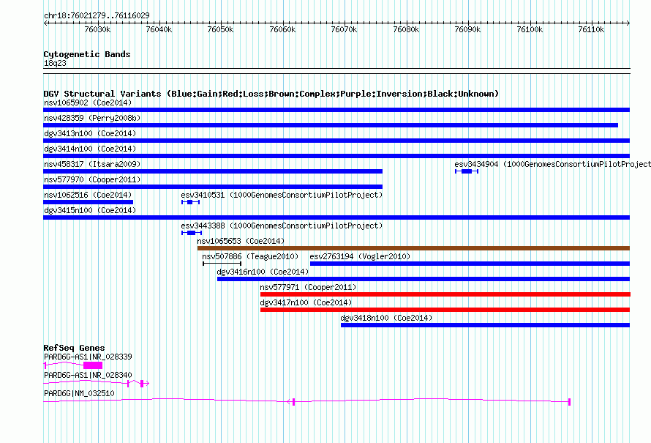Click the 76030k ruler tick label
Image resolution: width=651 pixels, height=443 pixels.
[97, 29]
